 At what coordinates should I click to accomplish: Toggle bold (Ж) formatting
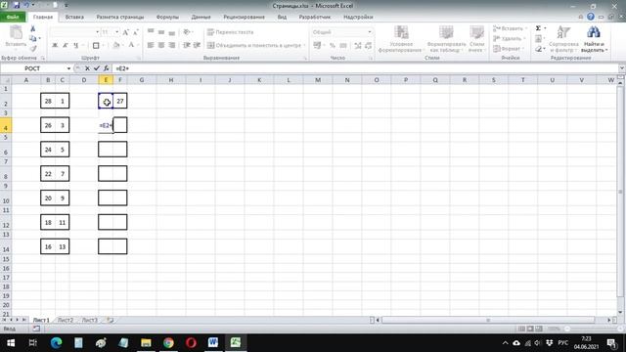[55, 46]
